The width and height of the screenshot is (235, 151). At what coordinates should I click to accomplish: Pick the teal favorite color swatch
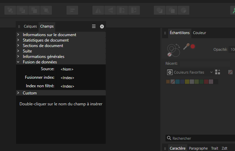click(x=178, y=82)
